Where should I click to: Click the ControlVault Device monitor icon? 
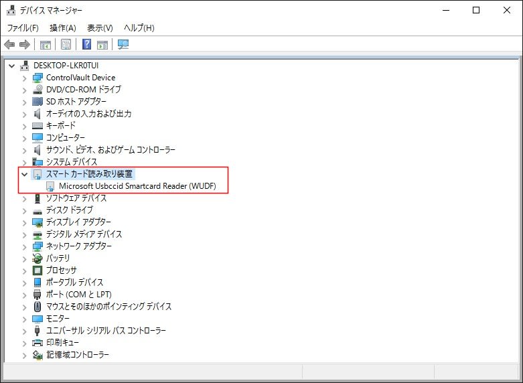pos(38,78)
